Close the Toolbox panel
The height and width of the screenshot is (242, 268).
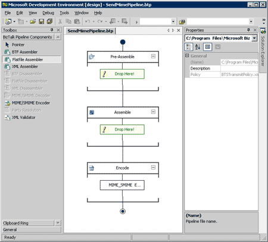click(58, 30)
